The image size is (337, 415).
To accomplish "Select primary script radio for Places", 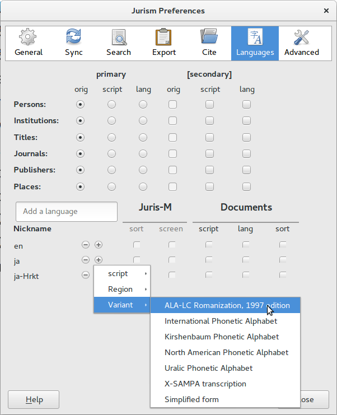I will tap(111, 186).
